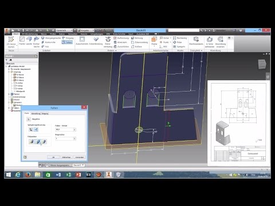Open Blechstandards sheet metal defaults

[x=196, y=41]
